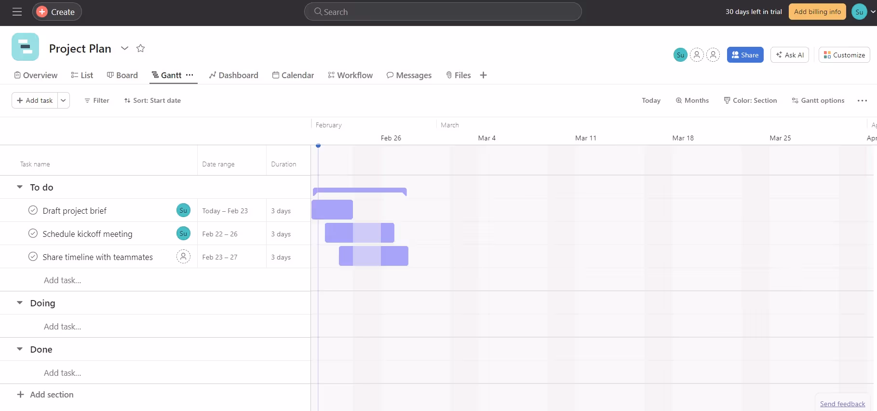Open Ask AI sparkle button

pos(789,55)
